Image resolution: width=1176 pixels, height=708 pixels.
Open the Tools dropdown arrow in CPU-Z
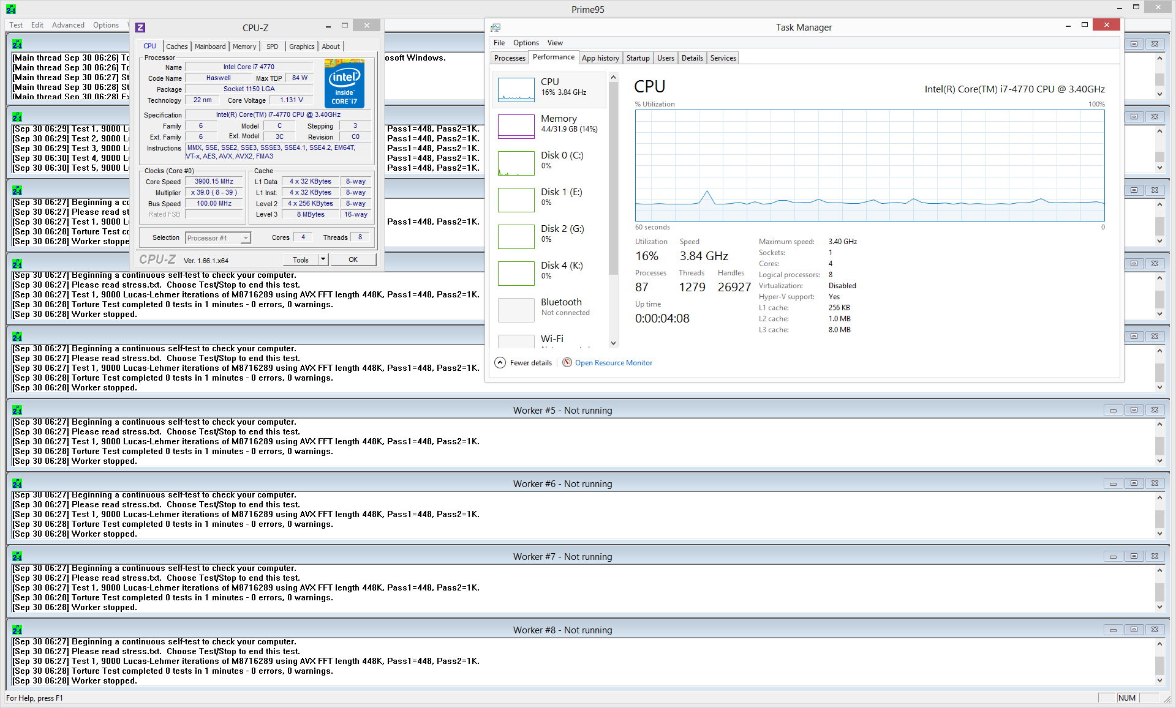tap(323, 259)
